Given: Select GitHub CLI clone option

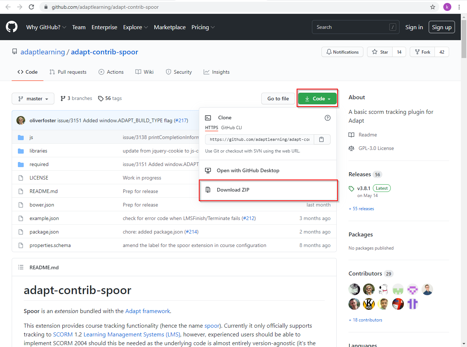Looking at the screenshot, I should pyautogui.click(x=231, y=128).
